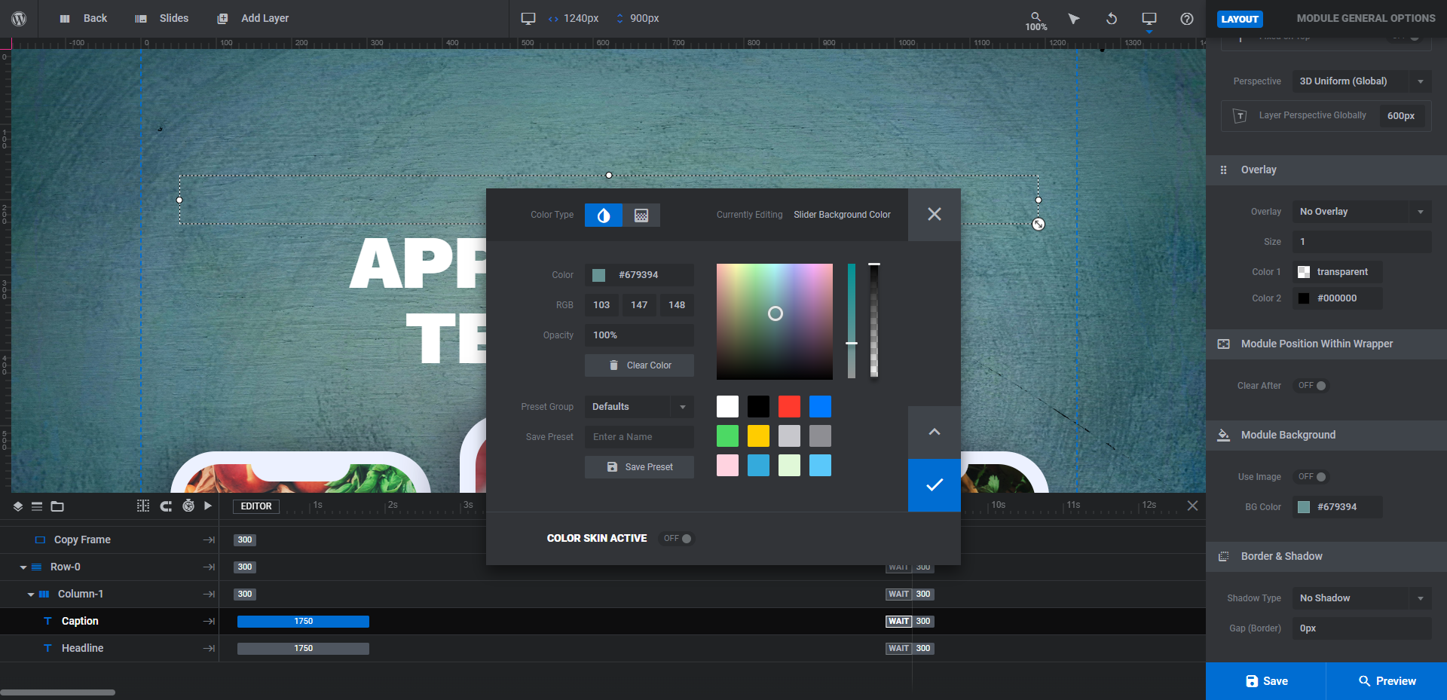Open the Overlay No Overlay dropdown
This screenshot has height=700, width=1447.
tap(1362, 212)
